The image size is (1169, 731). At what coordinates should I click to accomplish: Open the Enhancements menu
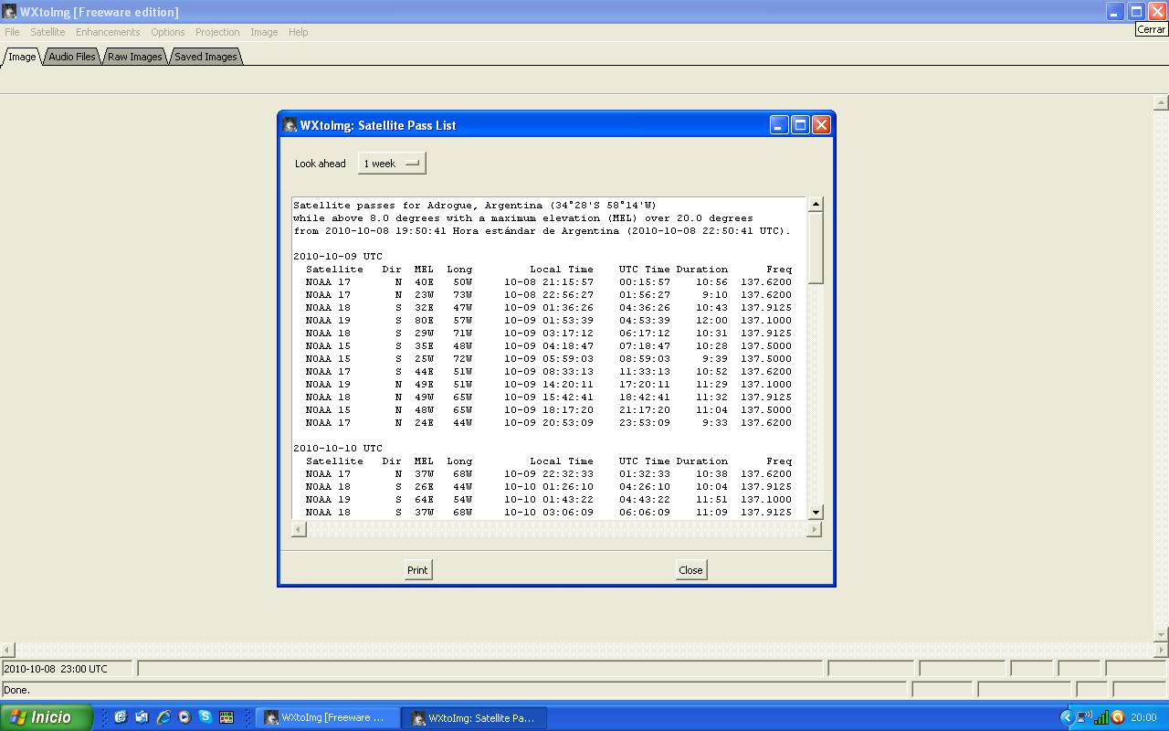pyautogui.click(x=108, y=32)
